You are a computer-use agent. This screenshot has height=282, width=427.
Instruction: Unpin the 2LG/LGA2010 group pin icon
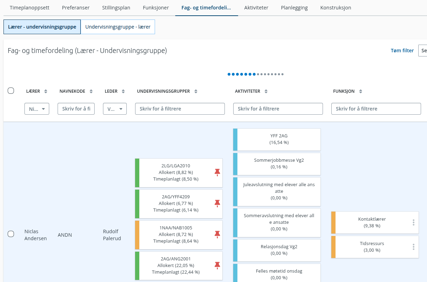point(217,172)
